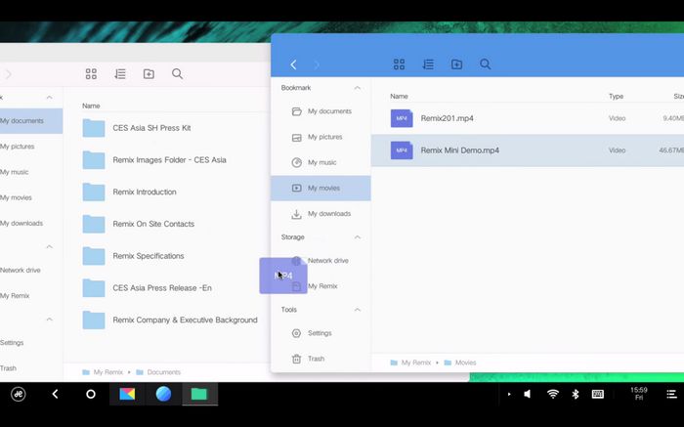Create new folder in front window toolbar
Screen dimensions: 684x427
(x=456, y=64)
